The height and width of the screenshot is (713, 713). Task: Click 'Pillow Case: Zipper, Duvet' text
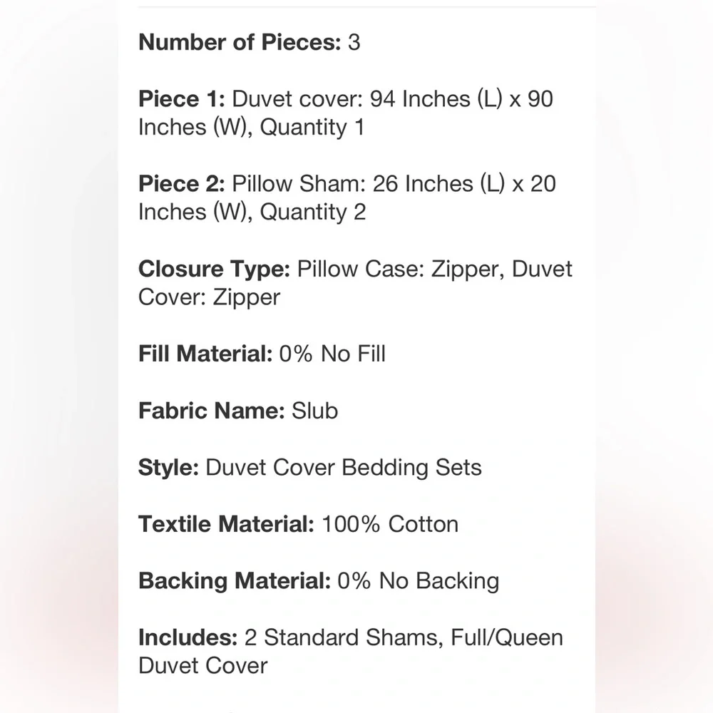pos(435,269)
